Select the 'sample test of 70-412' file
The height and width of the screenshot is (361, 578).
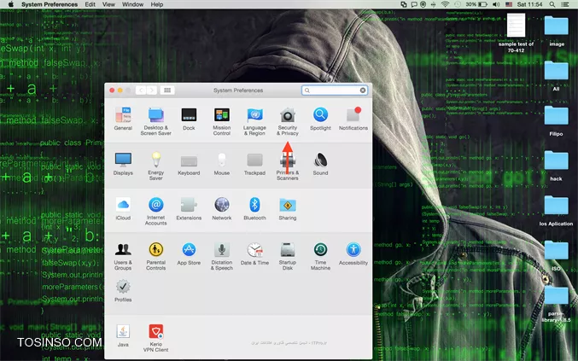coord(516,32)
